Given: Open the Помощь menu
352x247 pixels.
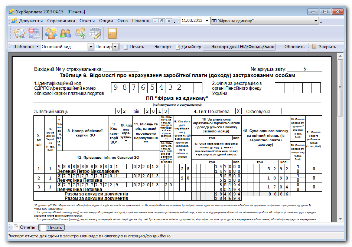Looking at the screenshot, I should tap(141, 21).
